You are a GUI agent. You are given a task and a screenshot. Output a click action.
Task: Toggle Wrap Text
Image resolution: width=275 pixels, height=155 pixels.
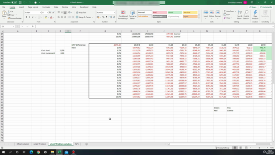(x=81, y=12)
